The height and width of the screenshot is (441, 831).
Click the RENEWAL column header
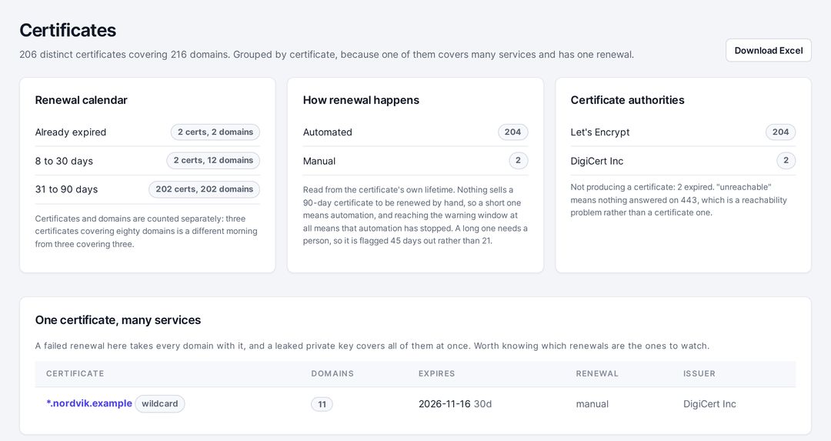[x=597, y=373]
